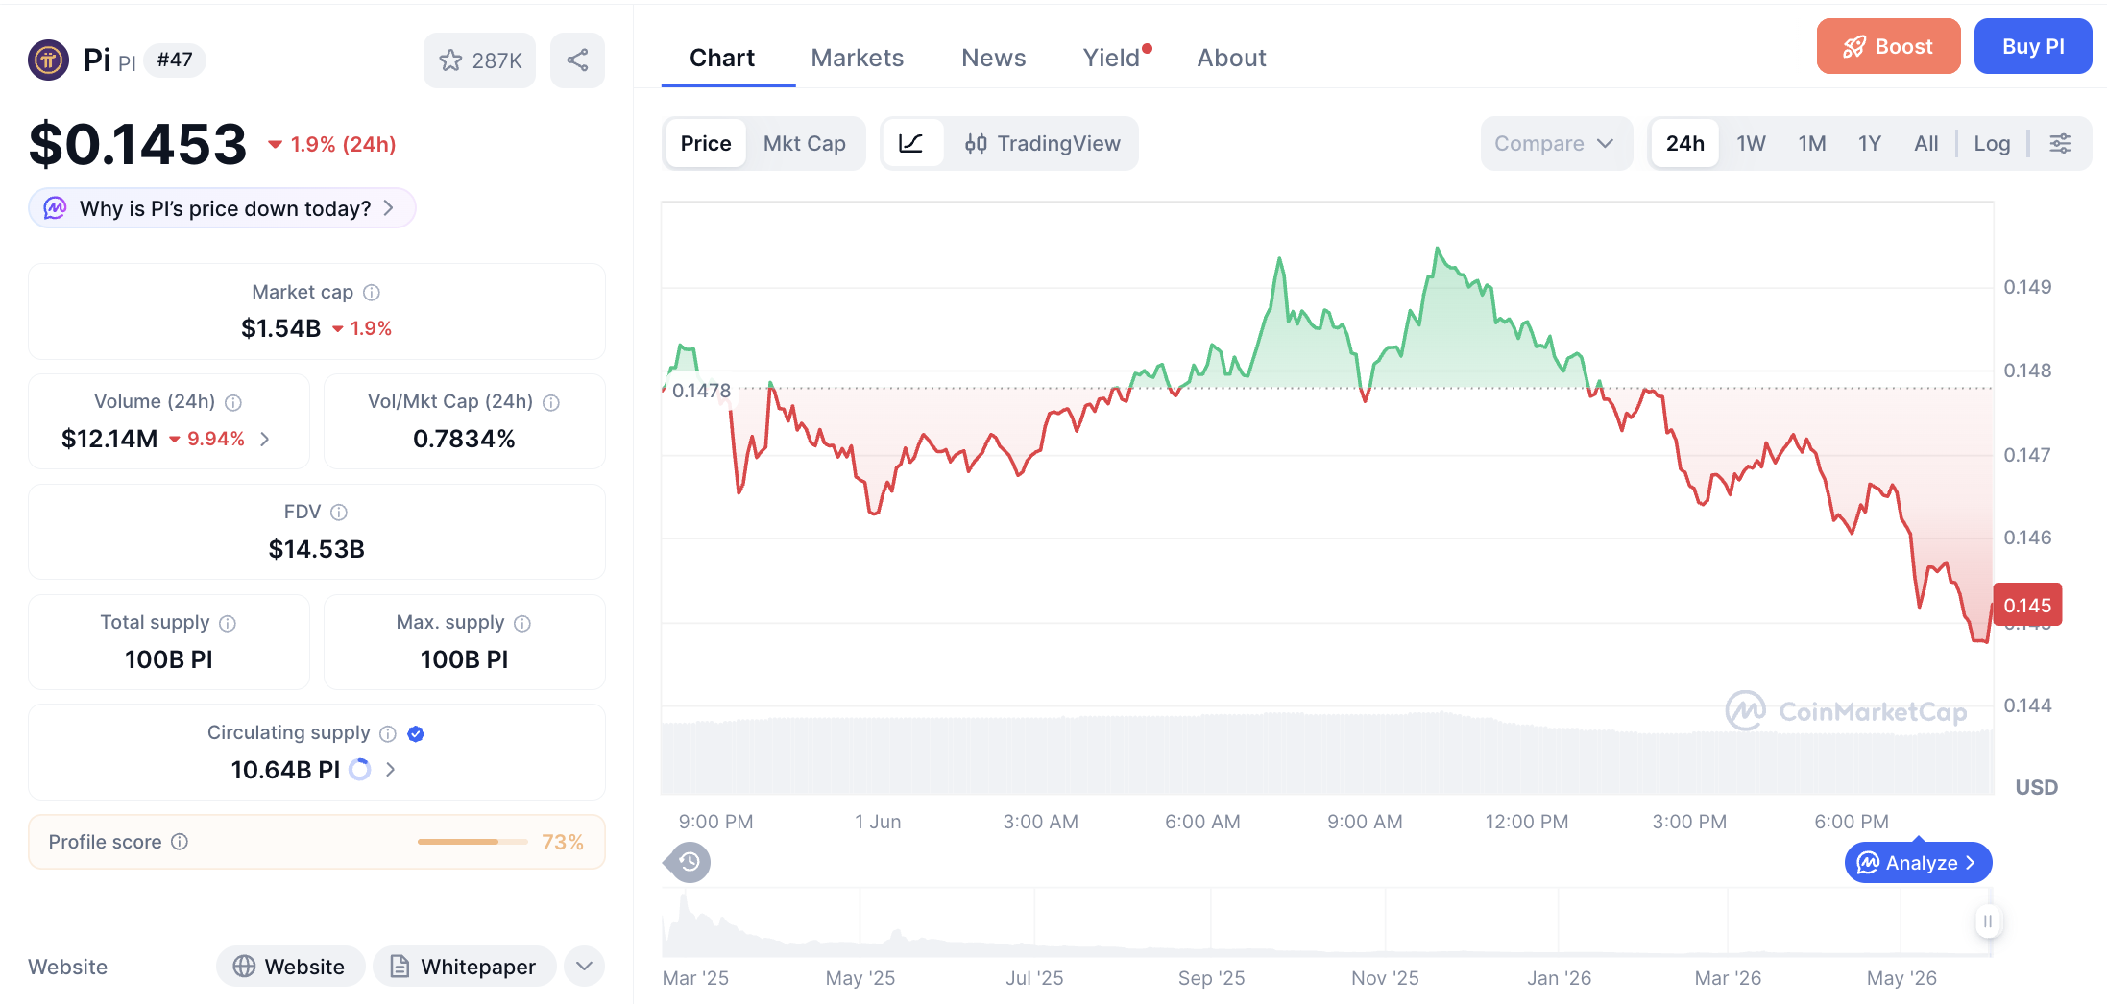Click the Analyze button

click(x=1918, y=863)
